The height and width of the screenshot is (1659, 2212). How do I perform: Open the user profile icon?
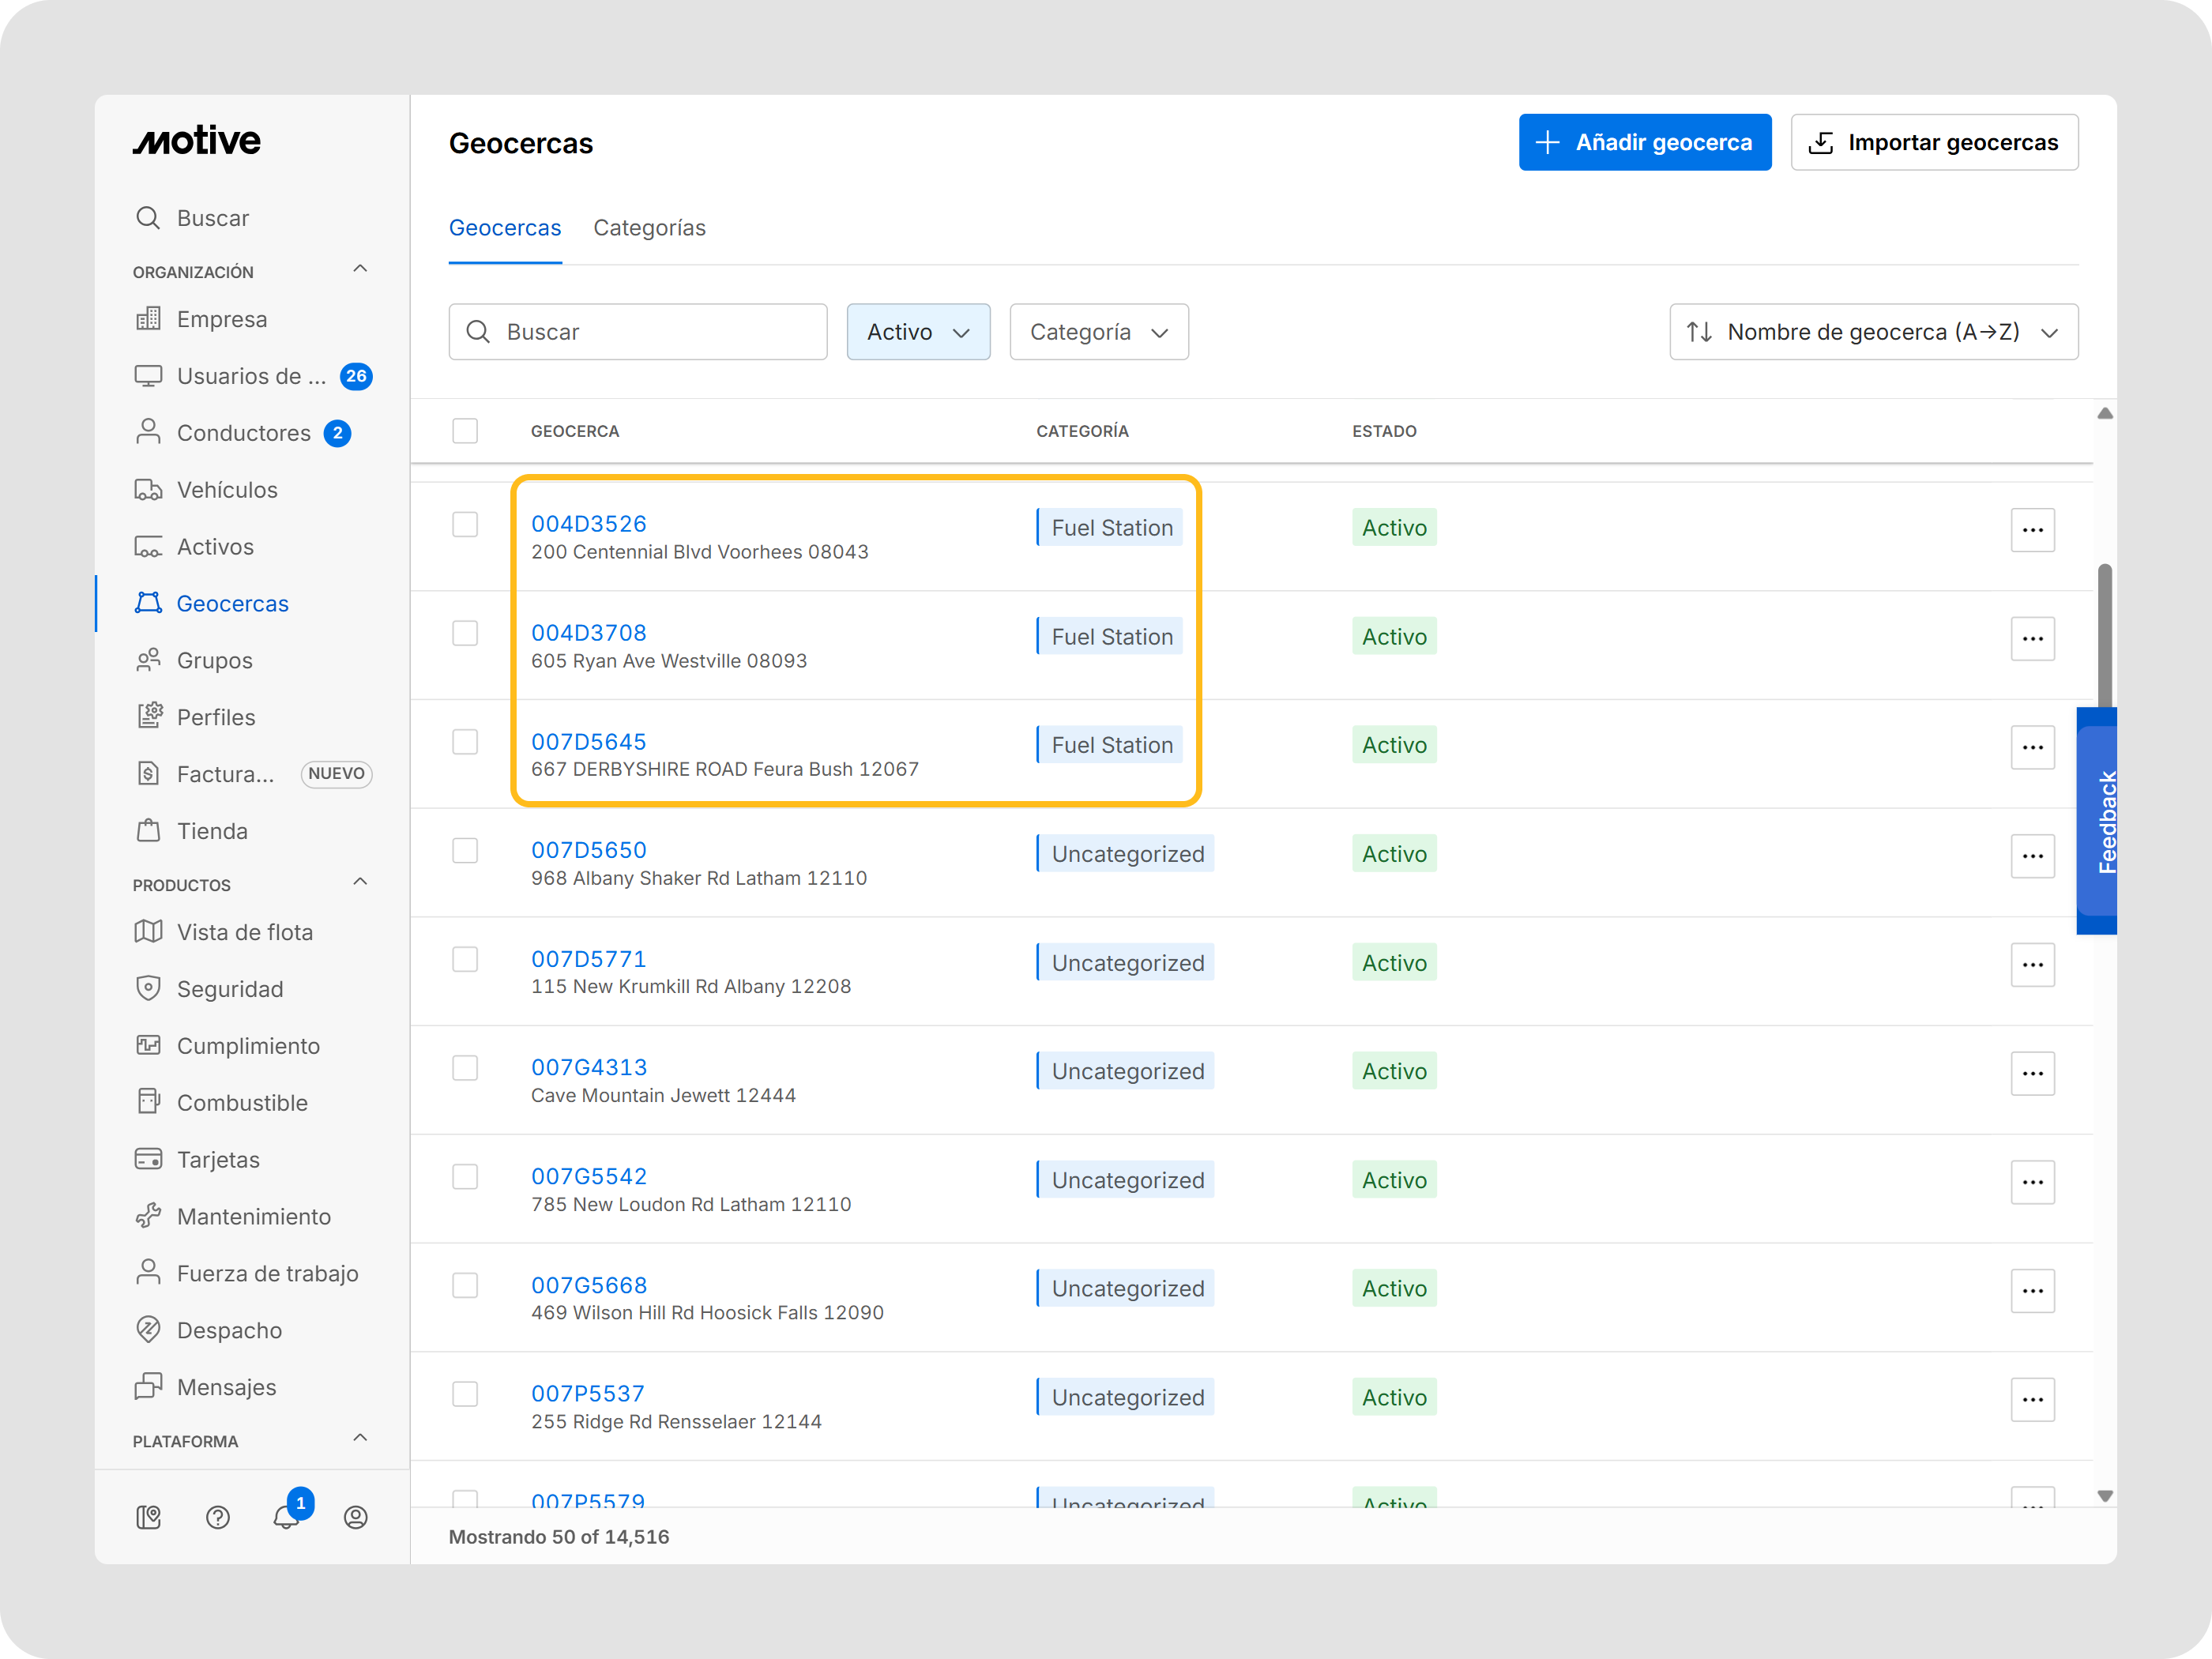(x=356, y=1517)
